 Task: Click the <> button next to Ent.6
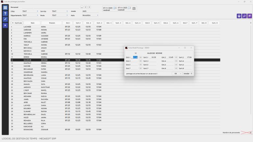(x=176, y=65)
